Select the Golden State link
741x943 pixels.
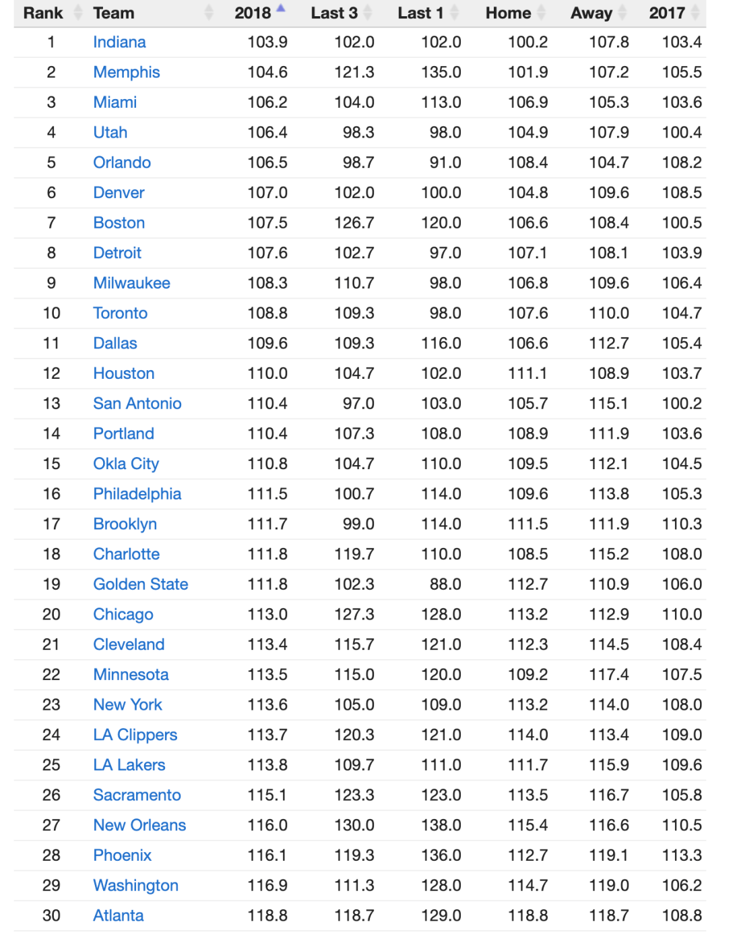pyautogui.click(x=141, y=584)
